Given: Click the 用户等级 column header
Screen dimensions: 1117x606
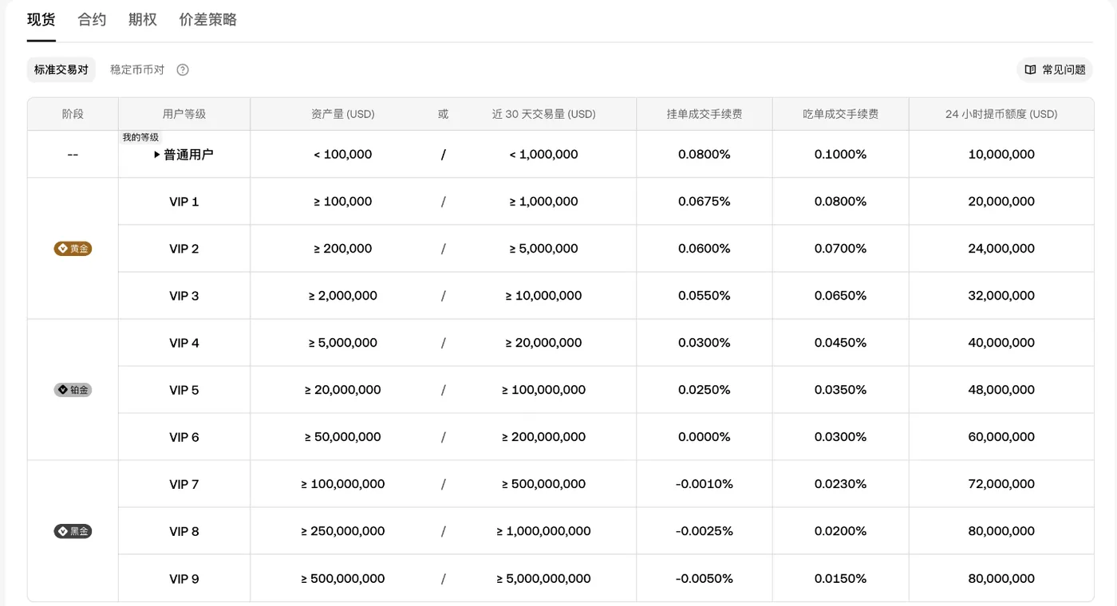Looking at the screenshot, I should point(184,114).
